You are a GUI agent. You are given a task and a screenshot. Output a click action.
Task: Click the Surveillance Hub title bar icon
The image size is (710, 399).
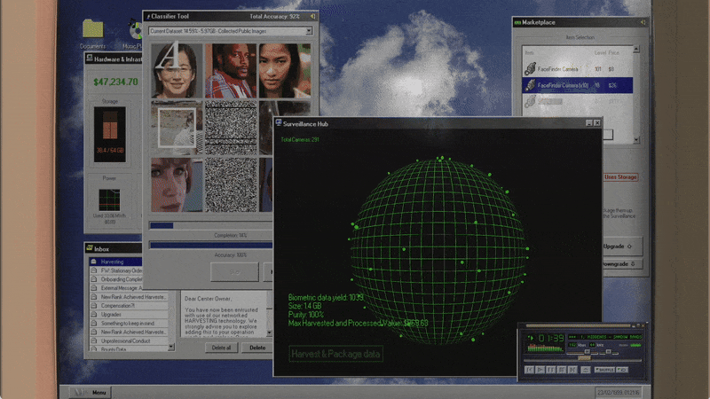click(278, 123)
